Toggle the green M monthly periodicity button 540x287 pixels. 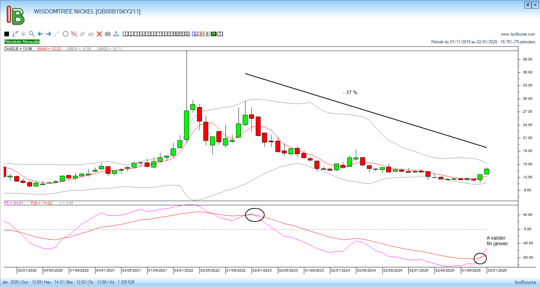(x=214, y=34)
